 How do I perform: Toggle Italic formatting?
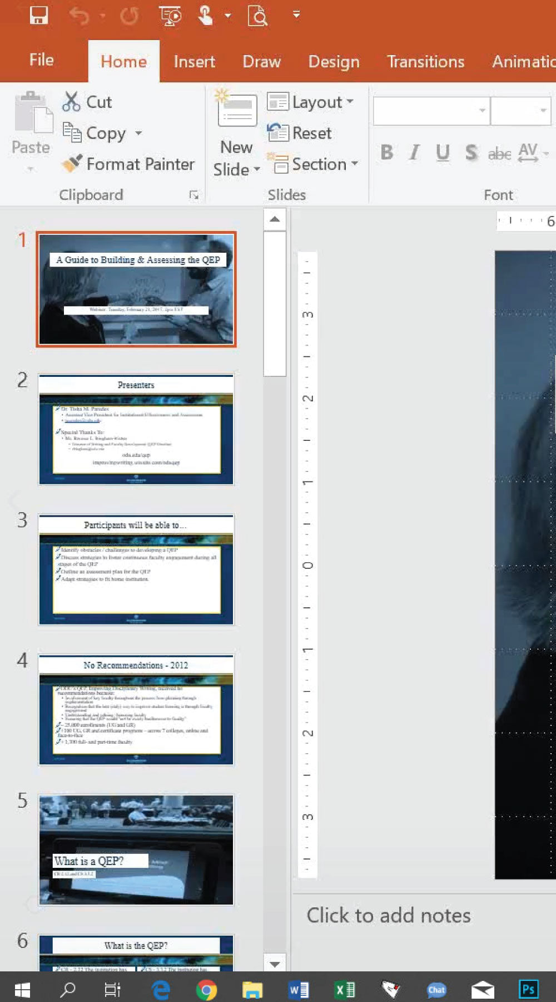[x=414, y=152]
